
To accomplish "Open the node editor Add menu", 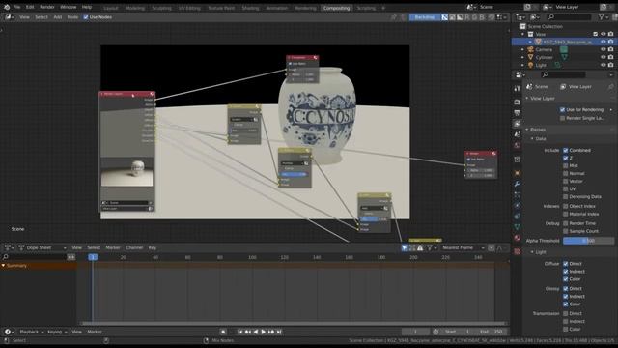I will (x=58, y=17).
